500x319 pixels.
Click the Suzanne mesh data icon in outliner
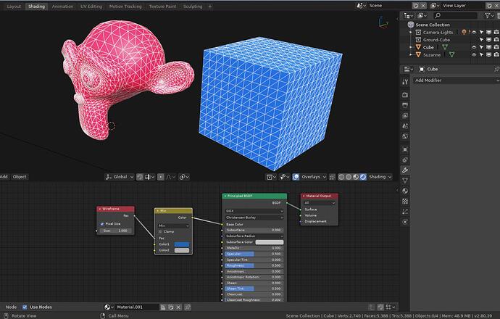451,55
